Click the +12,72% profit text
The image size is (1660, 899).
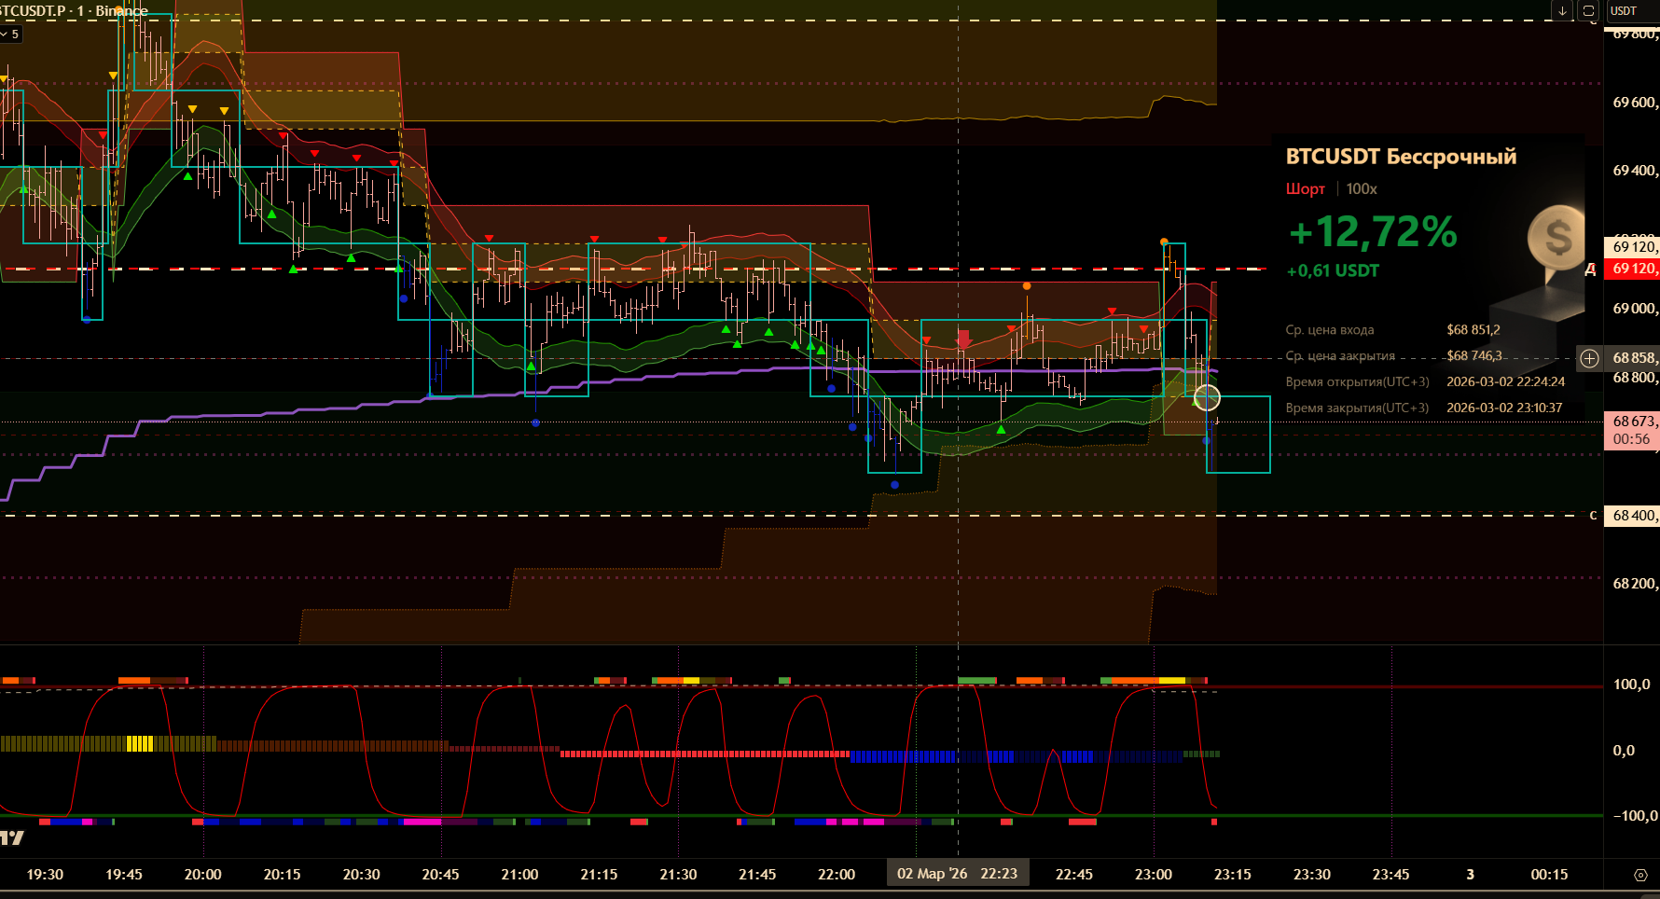tap(1372, 232)
